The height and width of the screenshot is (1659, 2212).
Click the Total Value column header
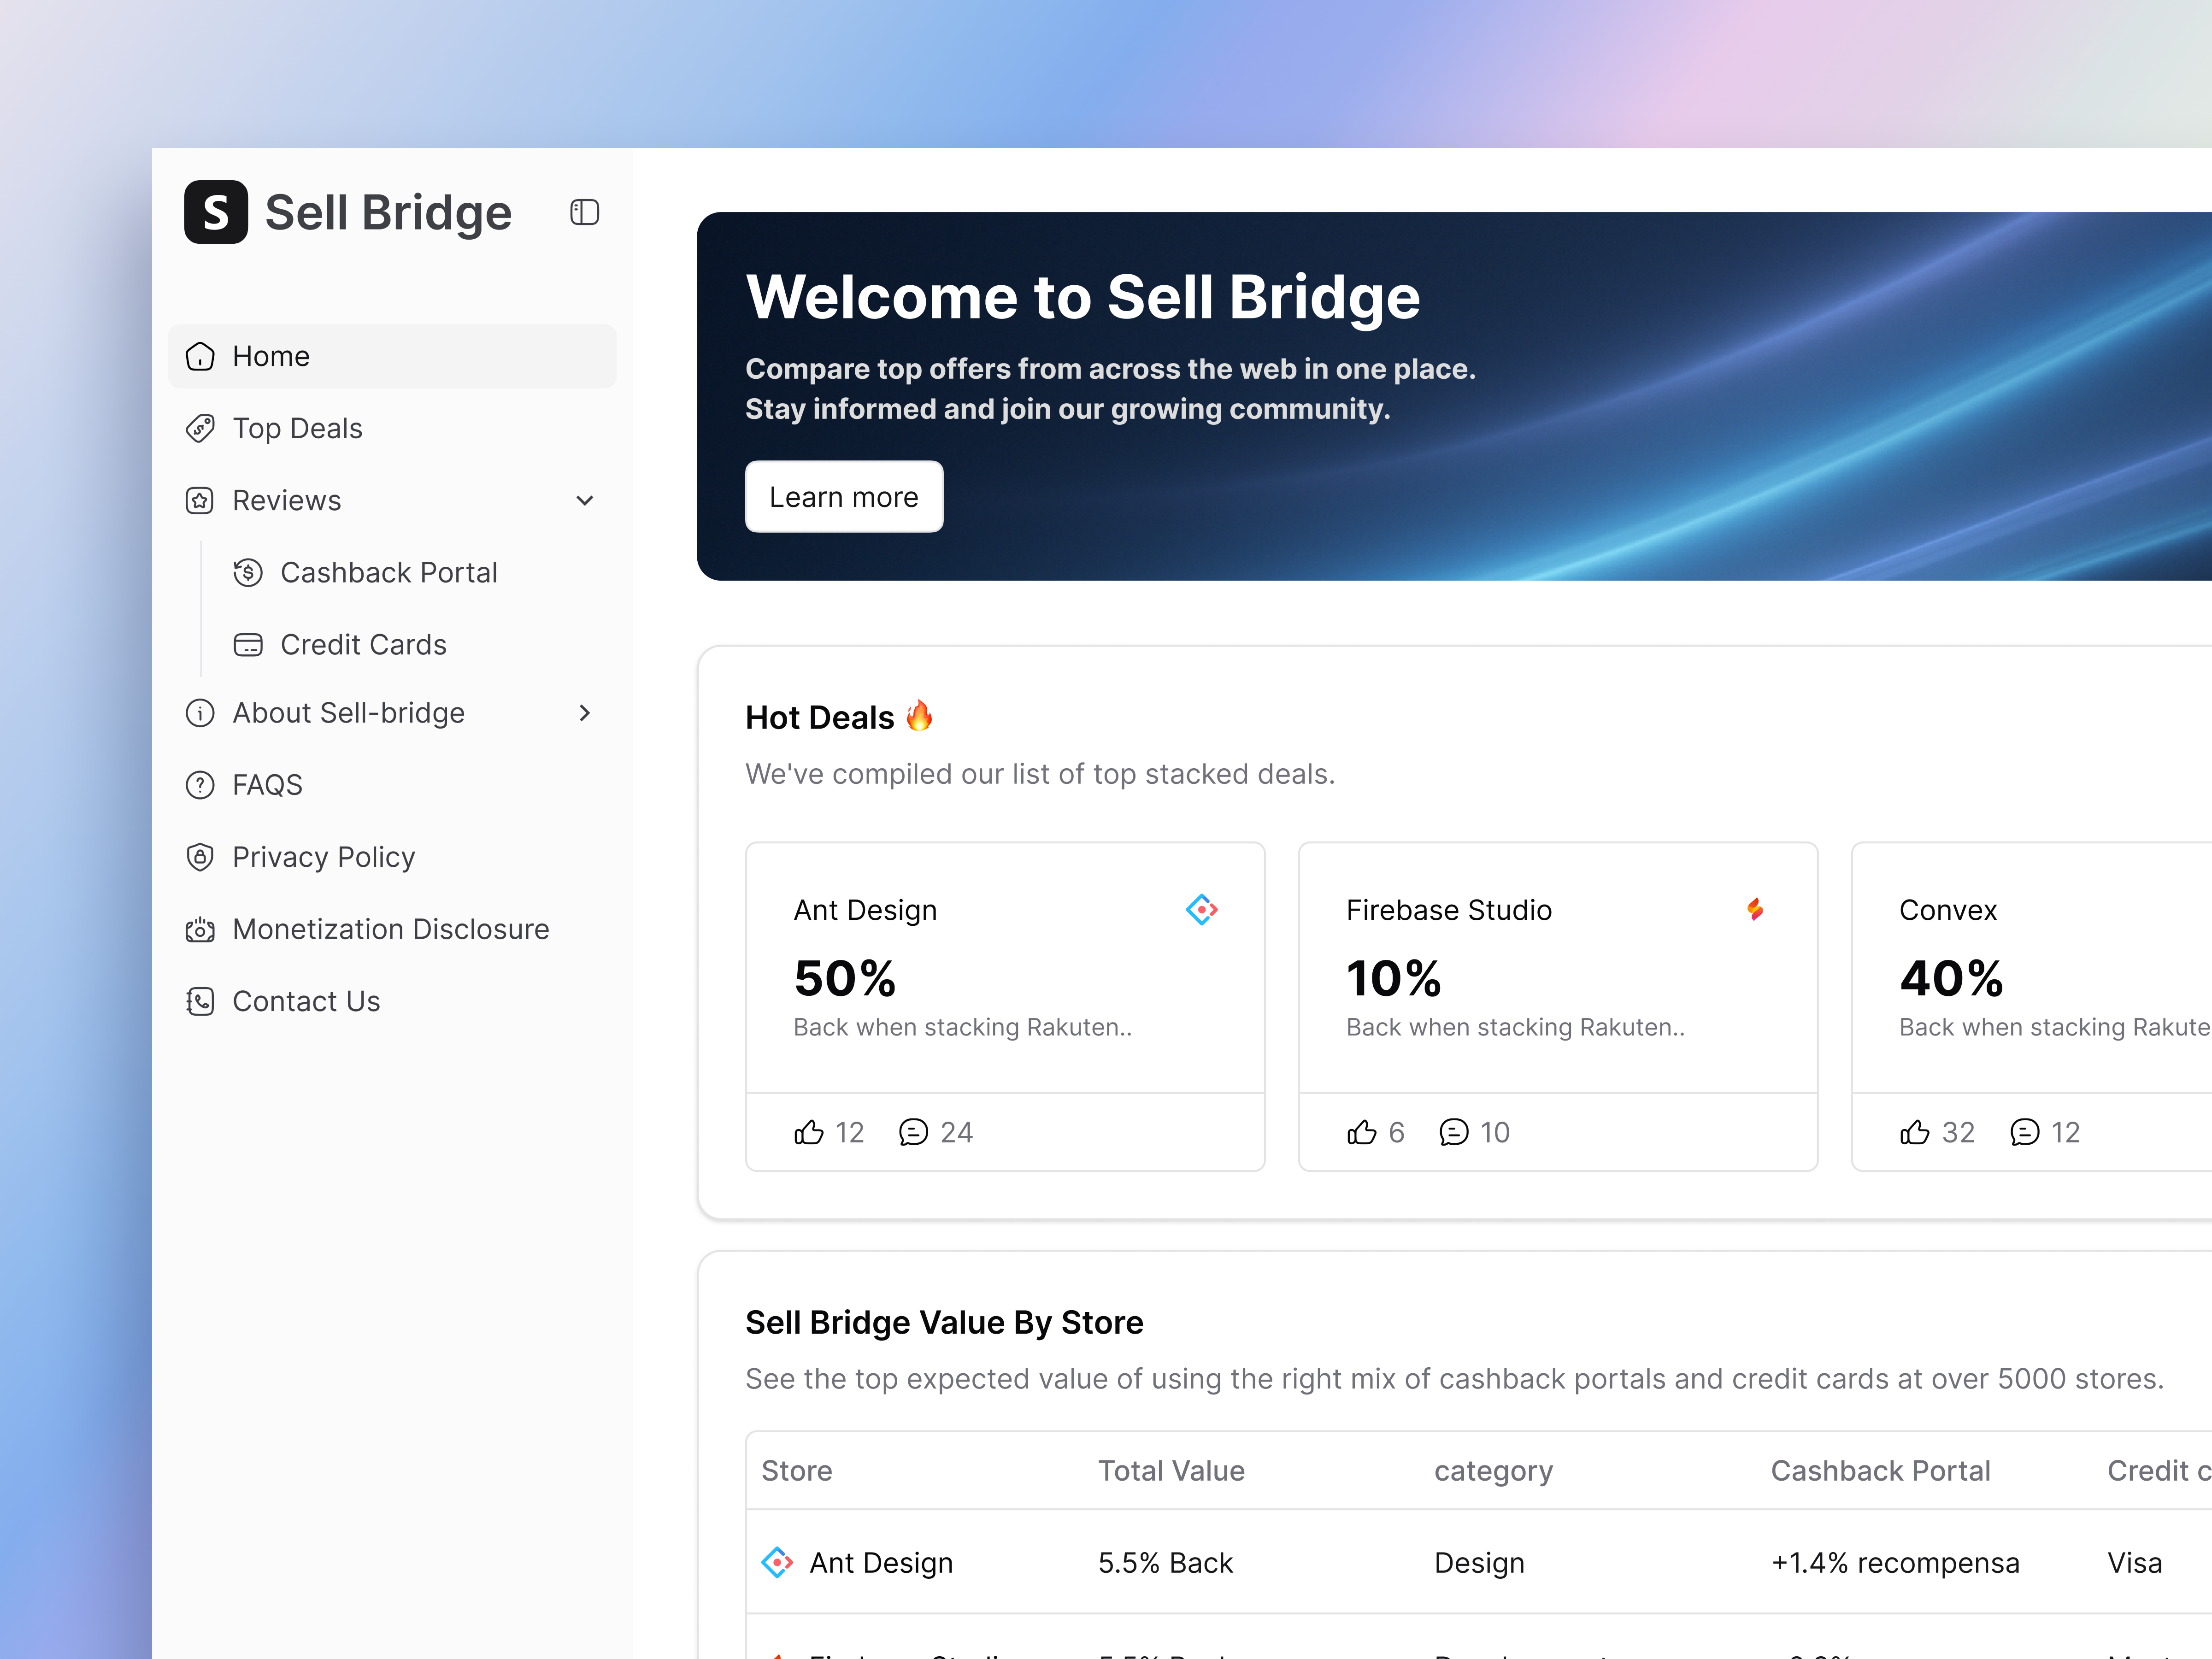pyautogui.click(x=1171, y=1470)
